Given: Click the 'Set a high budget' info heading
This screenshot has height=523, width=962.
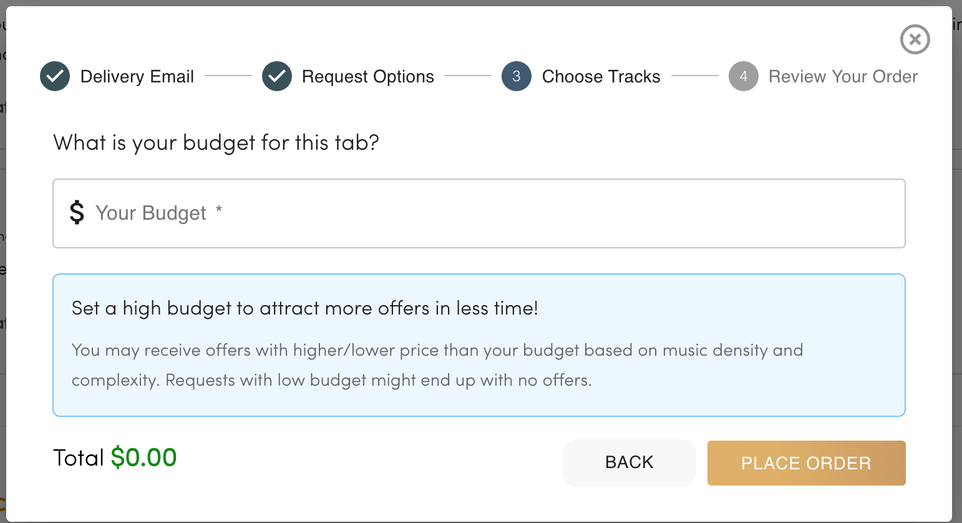Looking at the screenshot, I should coord(305,308).
